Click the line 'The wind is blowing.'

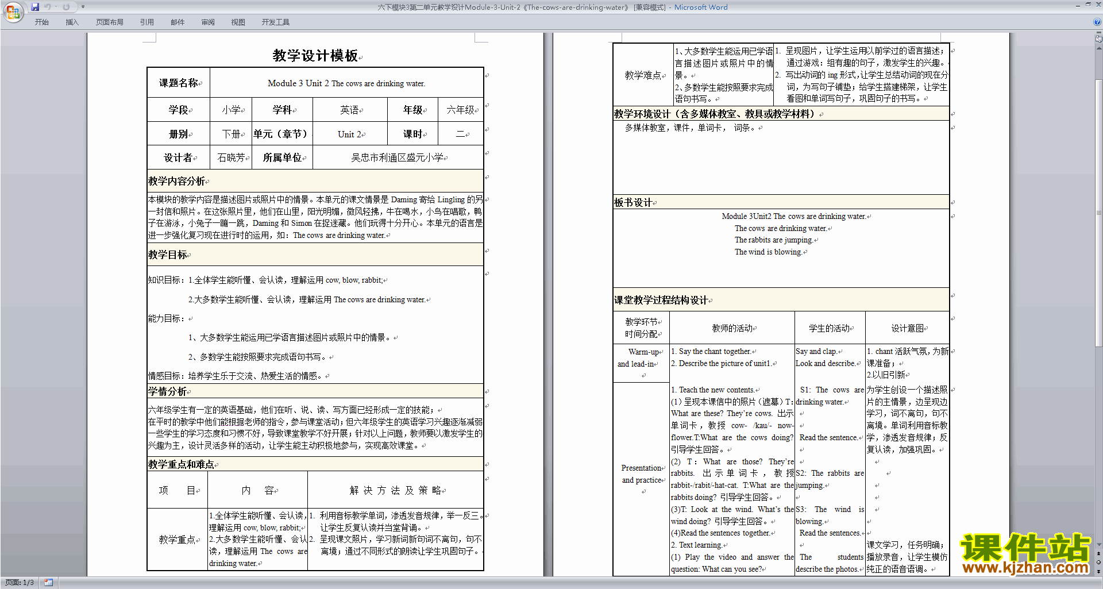(769, 252)
